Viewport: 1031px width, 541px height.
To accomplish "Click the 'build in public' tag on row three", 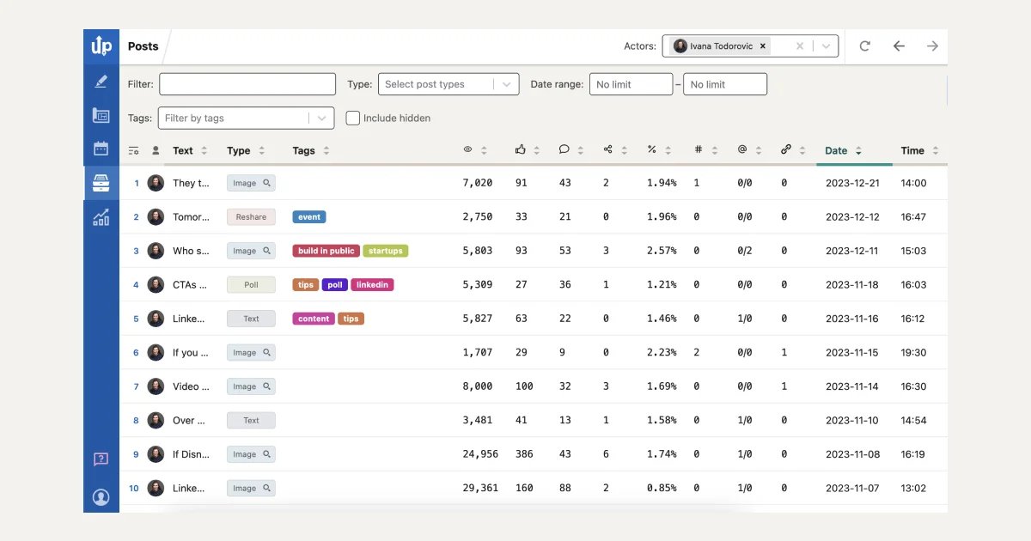I will [x=325, y=251].
